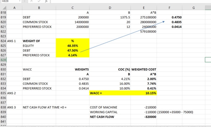Click the Insert Function fx icon
This screenshot has height=127, width=211.
coord(46,1)
